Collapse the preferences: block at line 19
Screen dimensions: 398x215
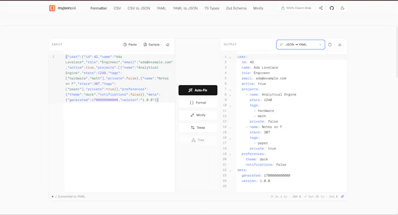[x=230, y=154]
